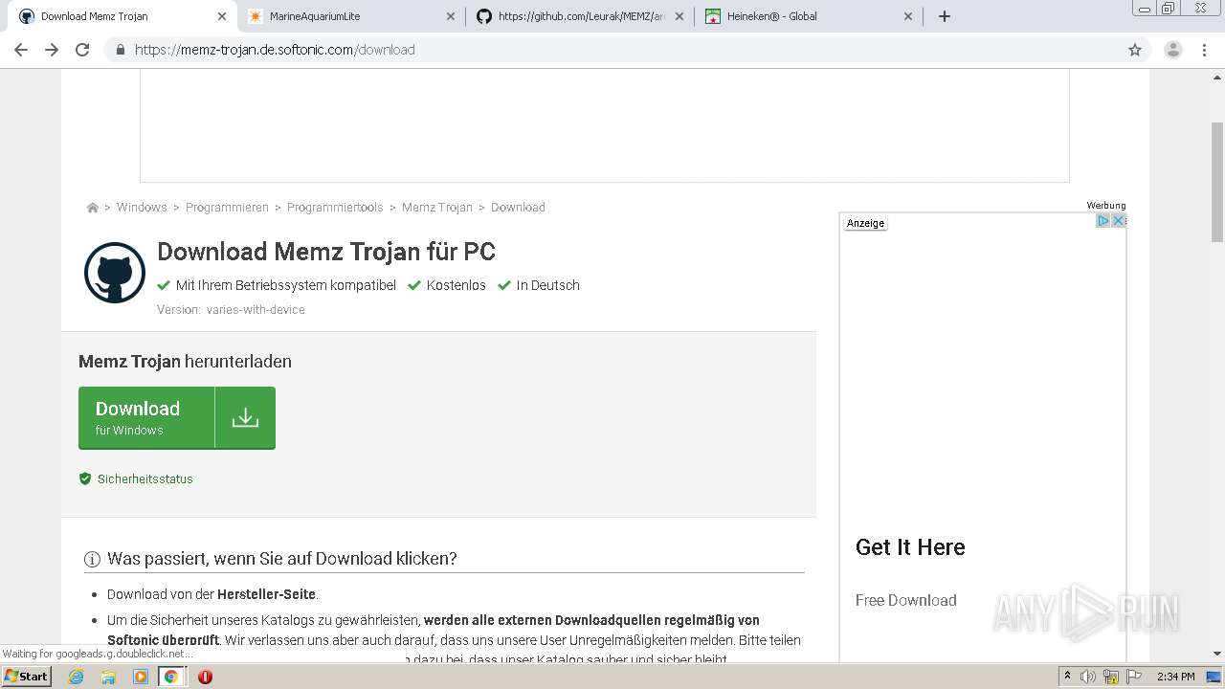Open the Windows Start menu
1225x689 pixels.
point(27,677)
